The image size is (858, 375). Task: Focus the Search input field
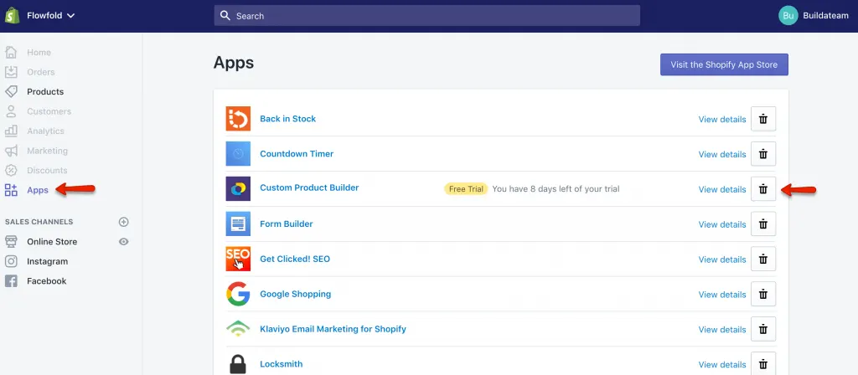[x=426, y=16]
